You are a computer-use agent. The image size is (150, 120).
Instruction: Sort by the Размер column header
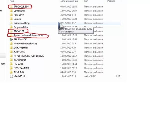pyautogui.click(x=111, y=1)
